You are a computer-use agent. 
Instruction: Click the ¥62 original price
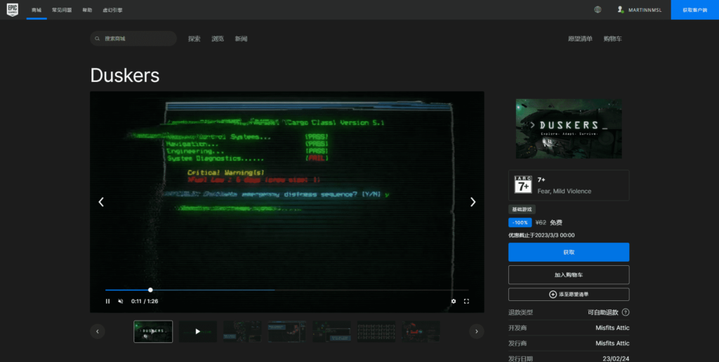click(541, 222)
